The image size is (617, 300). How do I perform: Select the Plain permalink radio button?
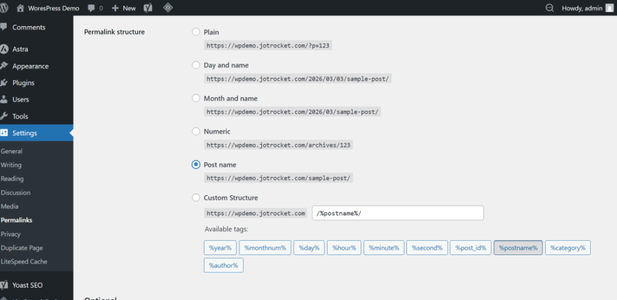click(x=196, y=32)
